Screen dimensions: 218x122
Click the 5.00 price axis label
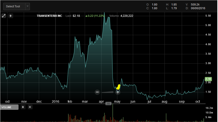click(x=208, y=25)
